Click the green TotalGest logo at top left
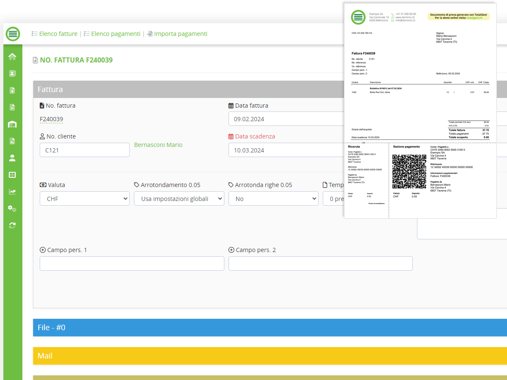Image resolution: width=507 pixels, height=380 pixels. [12, 34]
